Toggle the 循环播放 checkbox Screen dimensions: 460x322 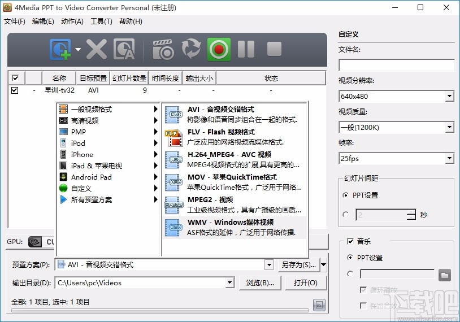(363, 290)
